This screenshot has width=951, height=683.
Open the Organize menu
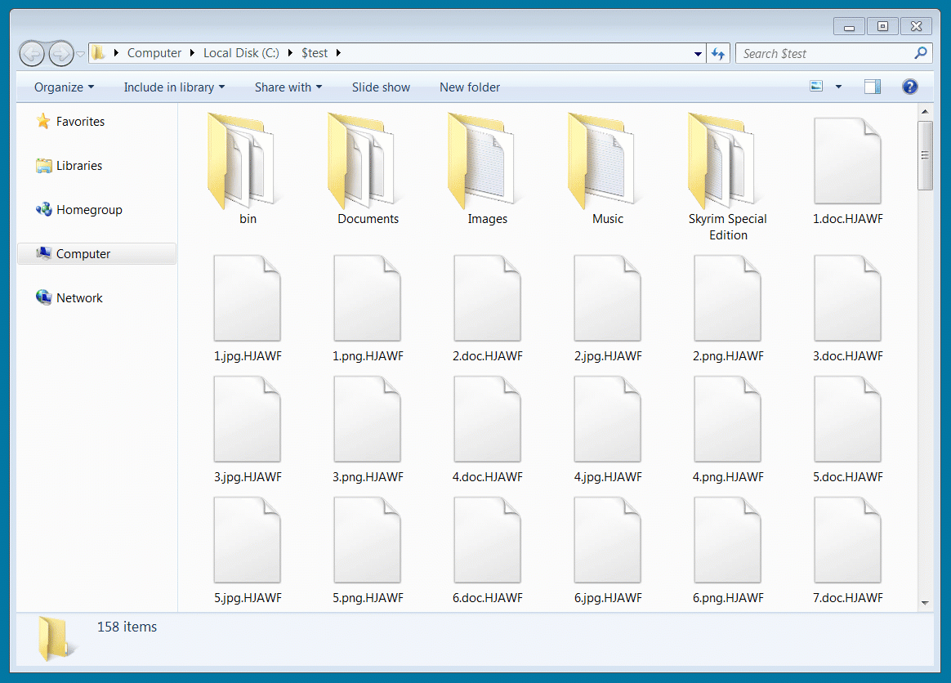coord(64,87)
